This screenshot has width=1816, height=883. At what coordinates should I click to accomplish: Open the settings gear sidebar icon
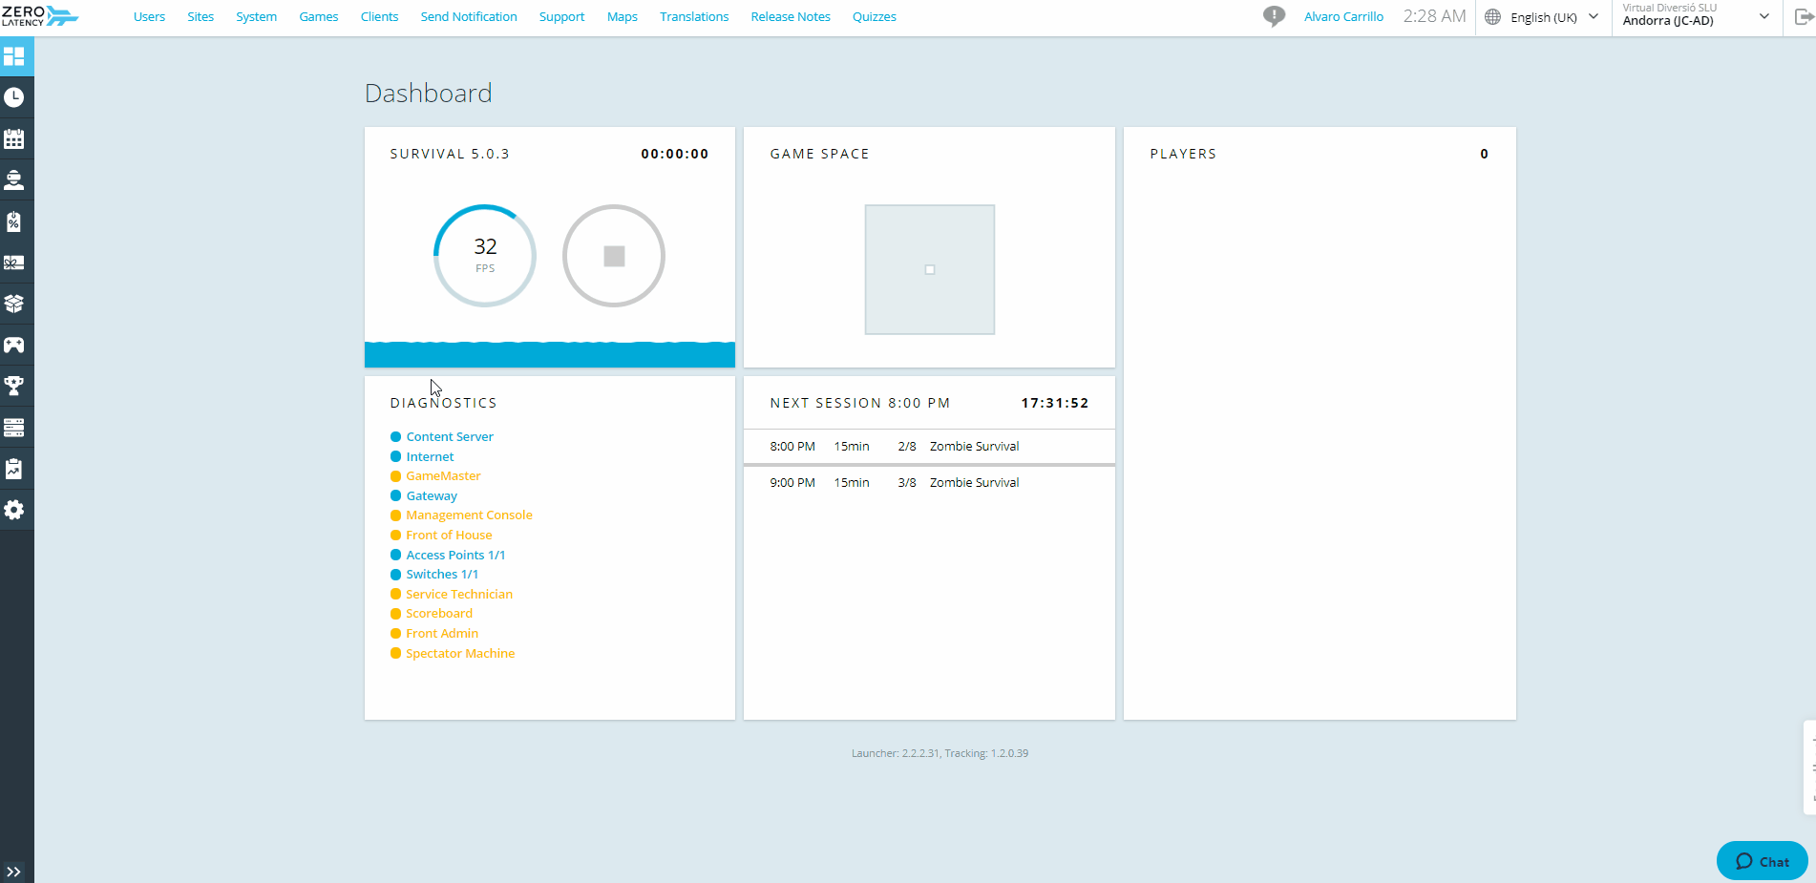[x=14, y=510]
